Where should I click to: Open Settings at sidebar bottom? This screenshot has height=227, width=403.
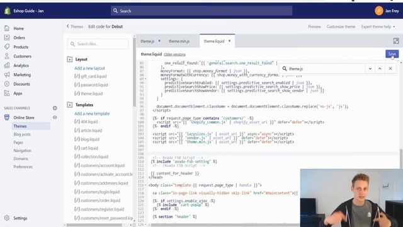[20, 218]
